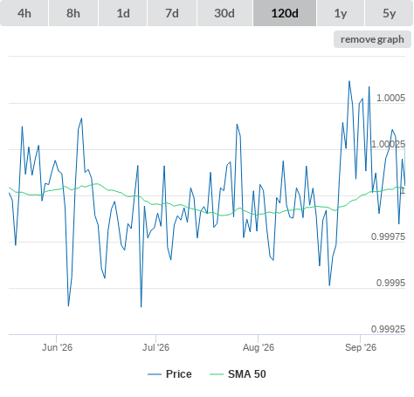Screen dimensions: 414x397
Task: Click the blue Price legend line swatch
Action: [155, 374]
